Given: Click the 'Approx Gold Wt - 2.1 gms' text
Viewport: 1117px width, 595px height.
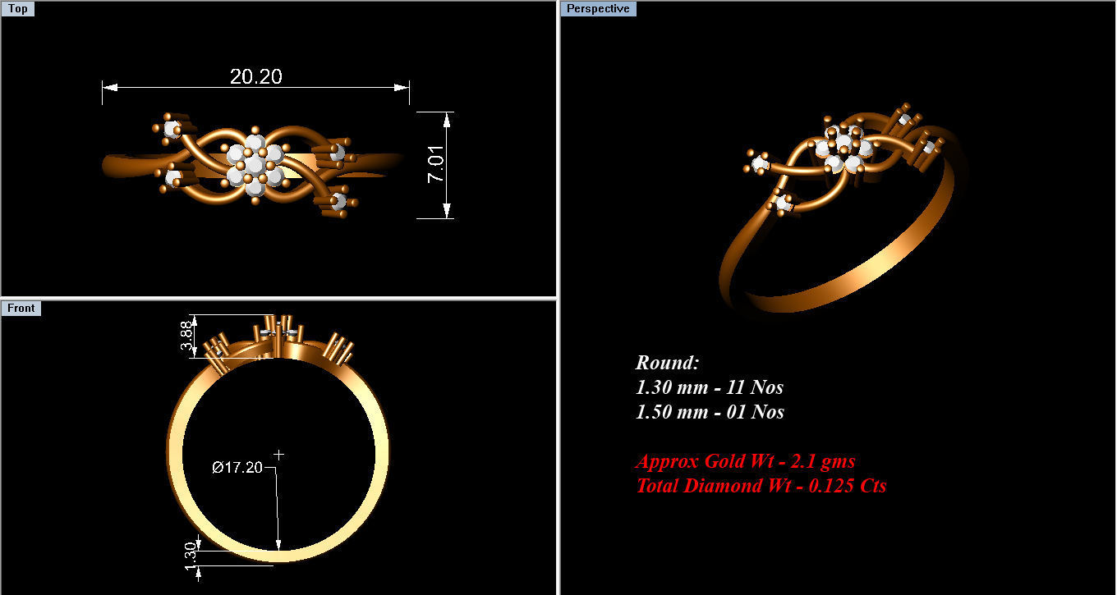Looking at the screenshot, I should (746, 461).
